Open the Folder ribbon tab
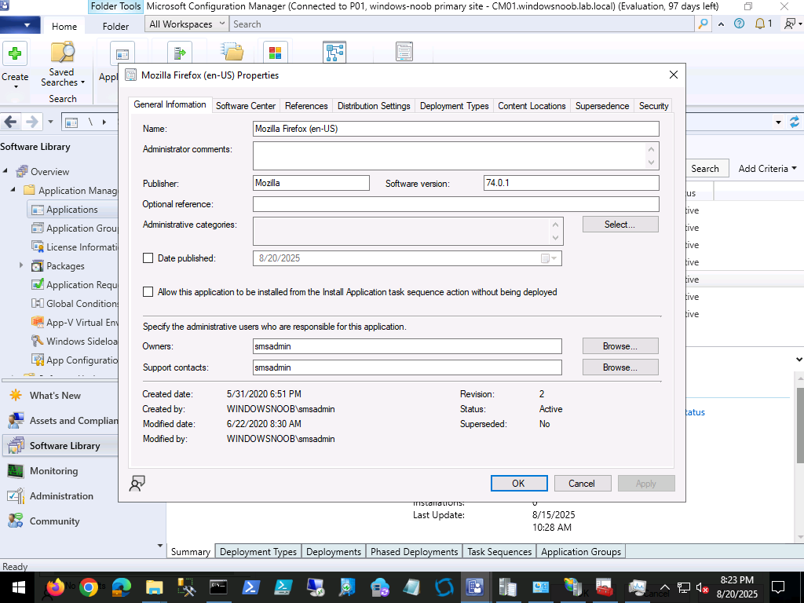The image size is (804, 603). coord(115,26)
